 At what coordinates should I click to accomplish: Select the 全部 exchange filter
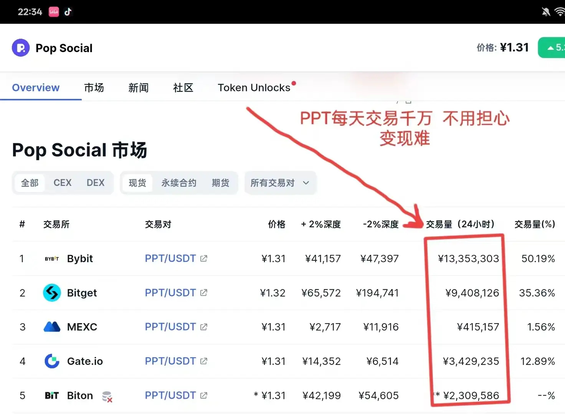(30, 183)
